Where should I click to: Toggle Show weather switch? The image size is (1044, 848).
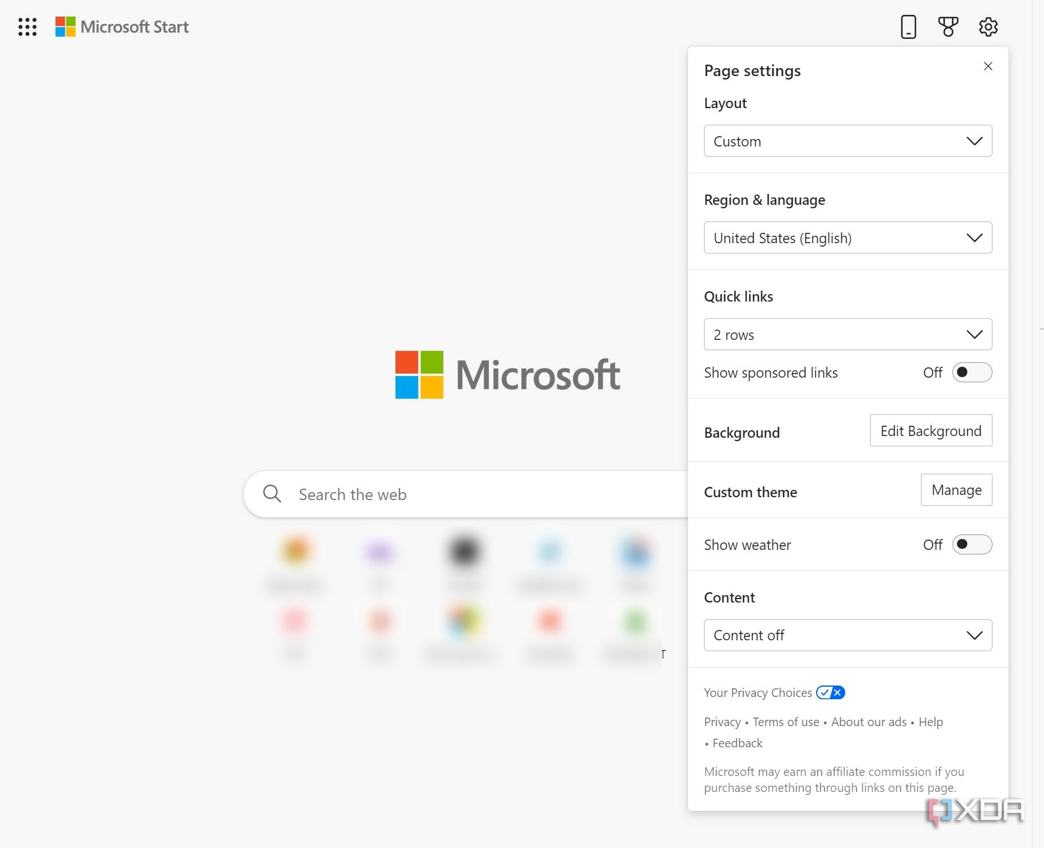(x=972, y=544)
